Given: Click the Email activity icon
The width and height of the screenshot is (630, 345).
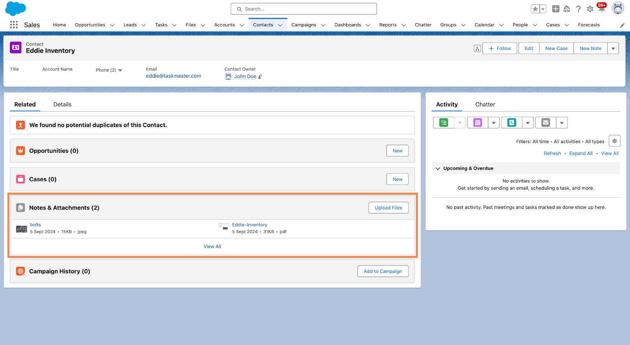Looking at the screenshot, I should tap(546, 123).
